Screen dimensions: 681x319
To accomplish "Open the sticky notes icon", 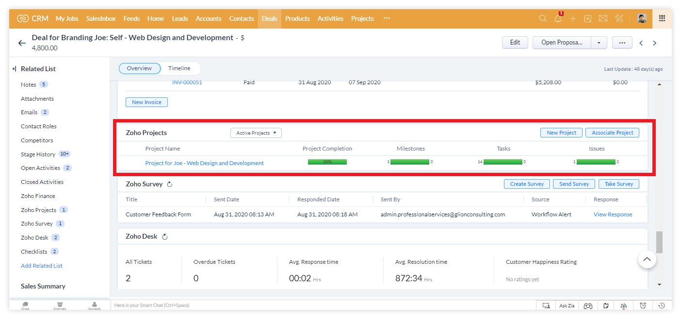I will [606, 305].
